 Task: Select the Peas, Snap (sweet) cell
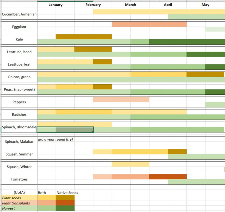coord(19,89)
